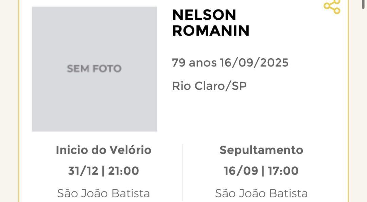Click the 21:00 wake start hour
The height and width of the screenshot is (202, 367).
coord(123,171)
